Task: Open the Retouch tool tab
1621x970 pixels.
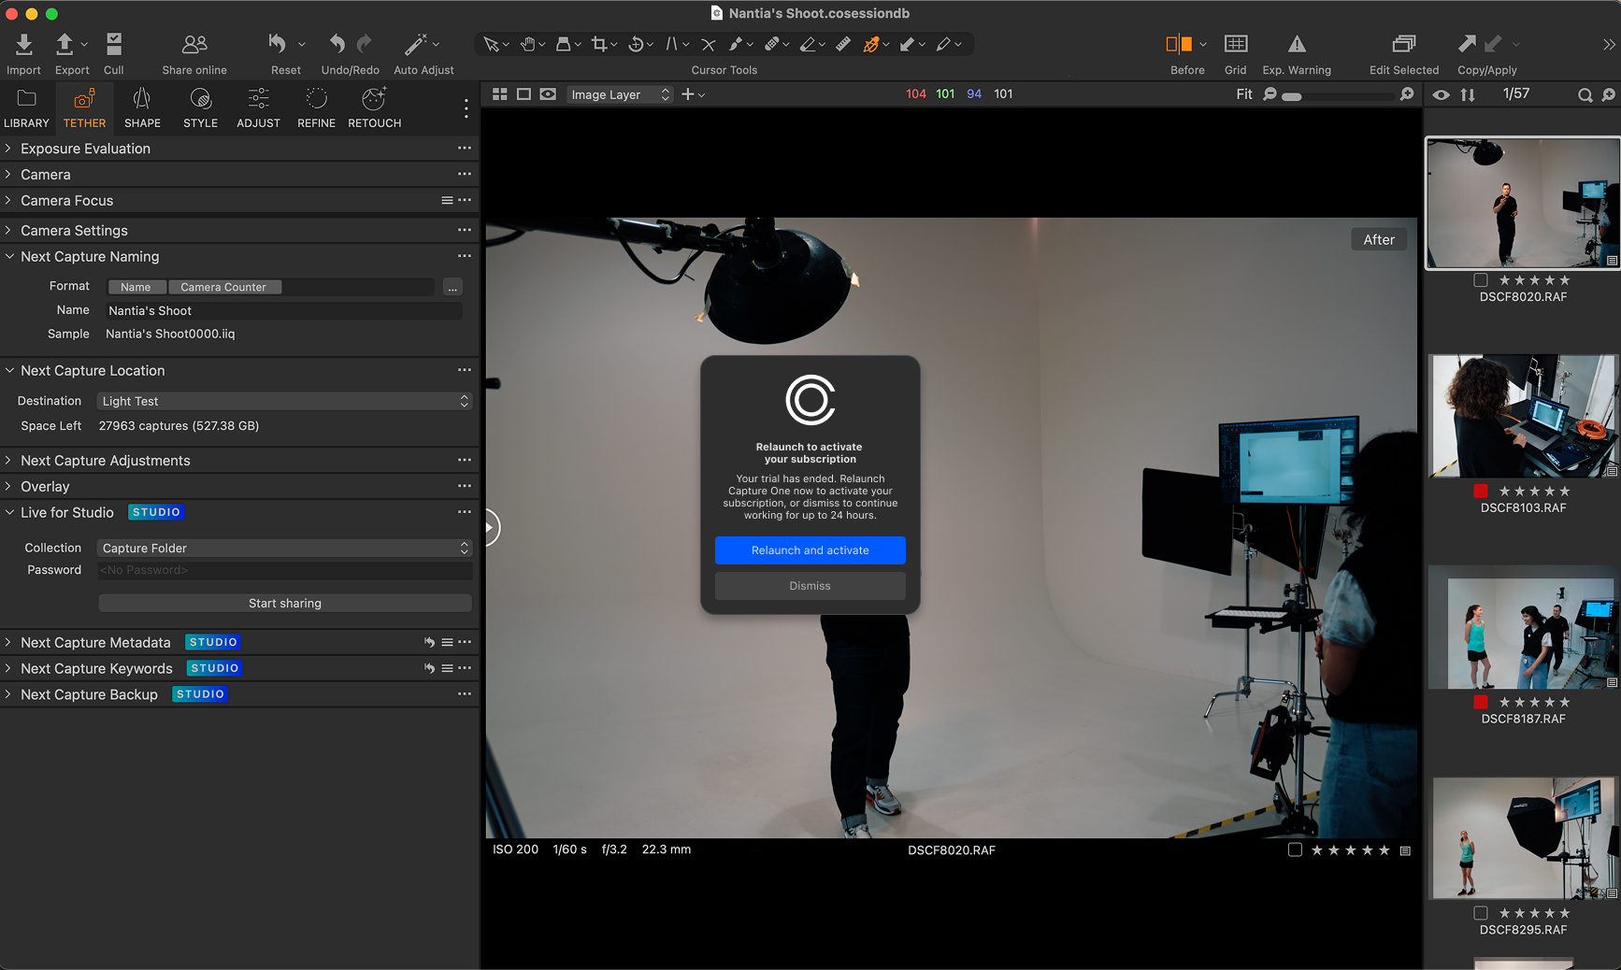Action: click(x=374, y=107)
